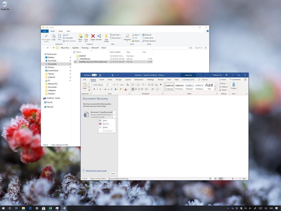281x211 pixels.
Task: Open the Font Size dropdown
Action: [x=112, y=85]
